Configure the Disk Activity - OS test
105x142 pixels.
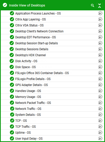(100, 61)
